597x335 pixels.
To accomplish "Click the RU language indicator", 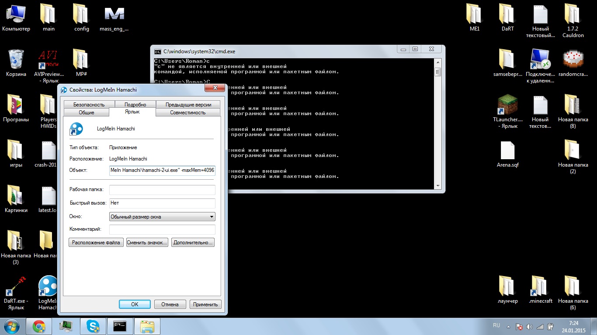I will pos(496,326).
